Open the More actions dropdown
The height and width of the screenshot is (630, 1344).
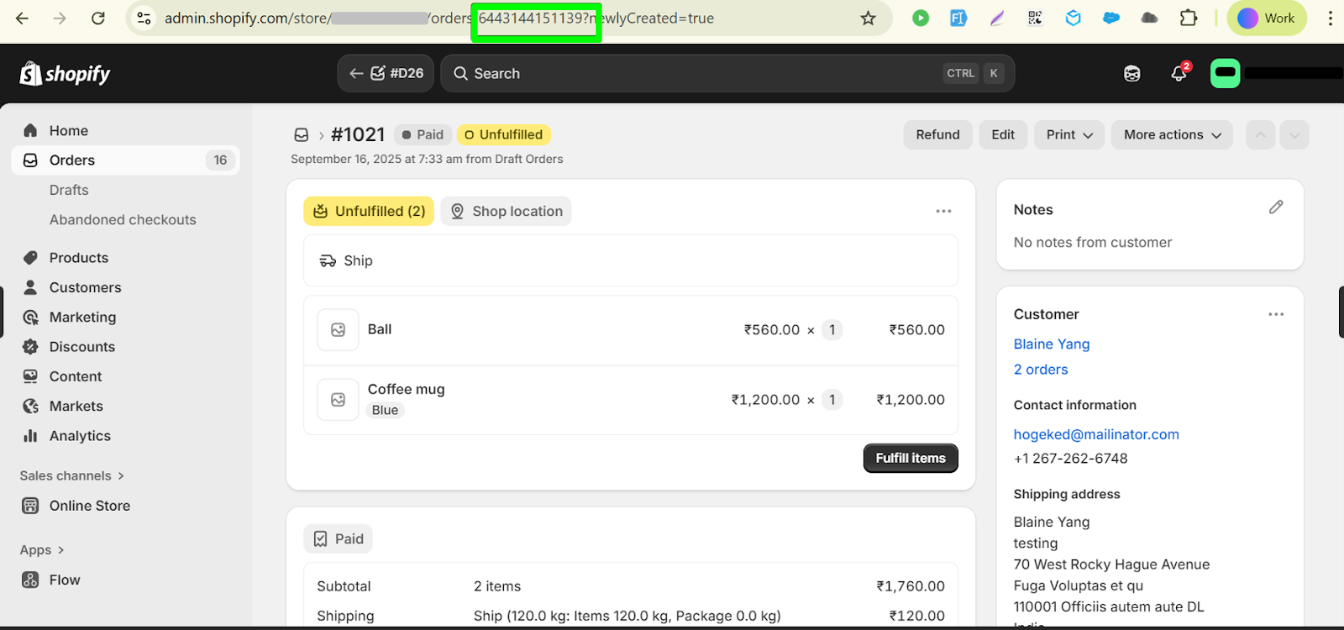coord(1172,134)
